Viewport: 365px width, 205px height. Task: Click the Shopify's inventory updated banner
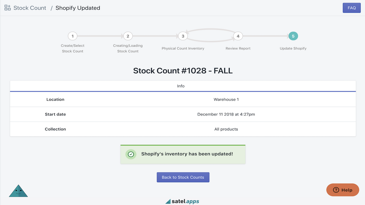[183, 154]
